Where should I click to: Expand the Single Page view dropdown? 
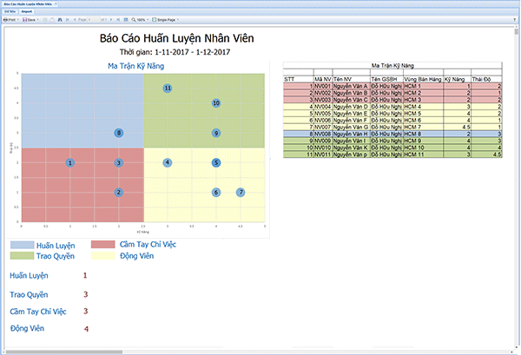(x=178, y=20)
